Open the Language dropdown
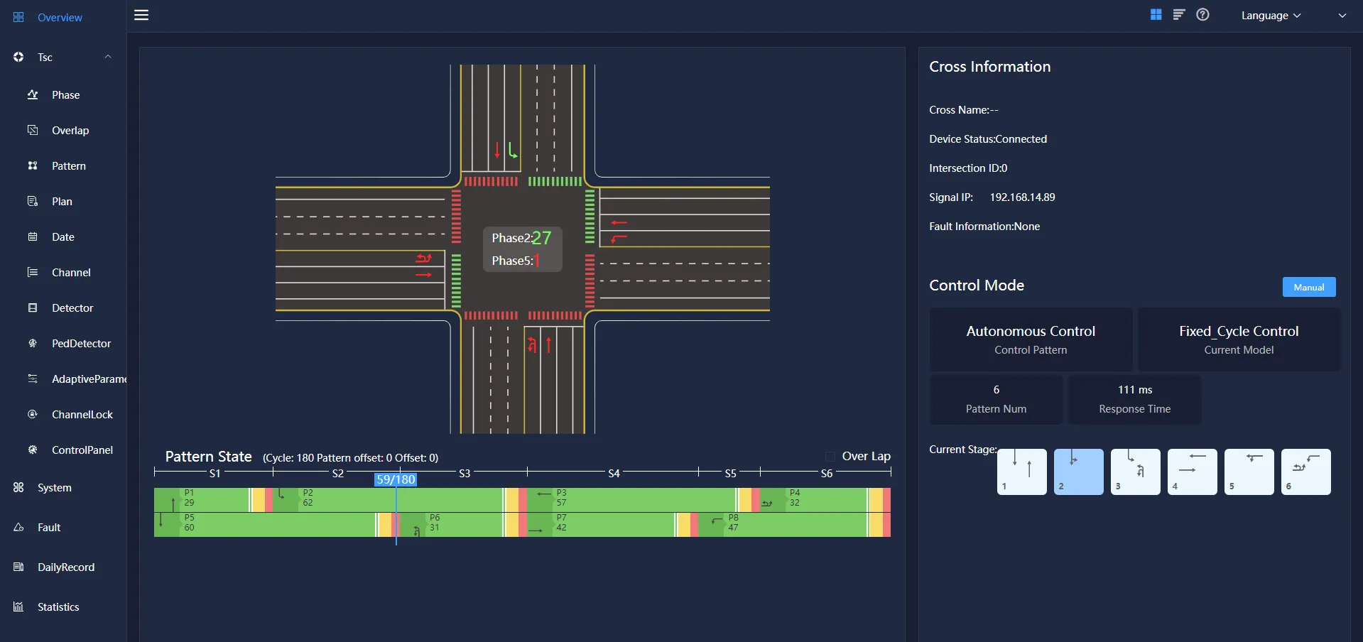1363x642 pixels. [x=1271, y=16]
